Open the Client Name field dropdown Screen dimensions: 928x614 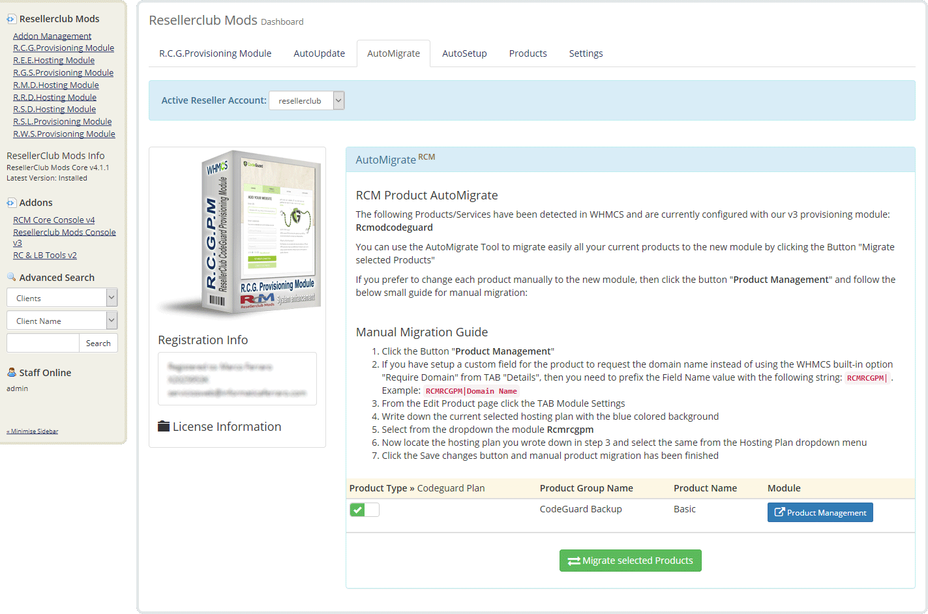coord(62,321)
